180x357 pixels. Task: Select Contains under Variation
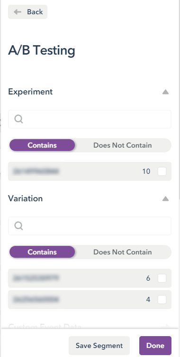[42, 252]
